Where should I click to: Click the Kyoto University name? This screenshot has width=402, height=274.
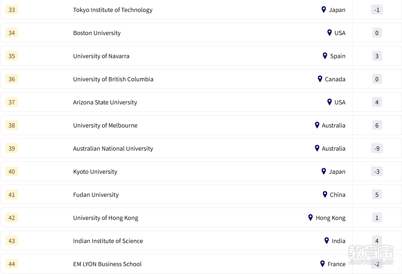coord(95,172)
